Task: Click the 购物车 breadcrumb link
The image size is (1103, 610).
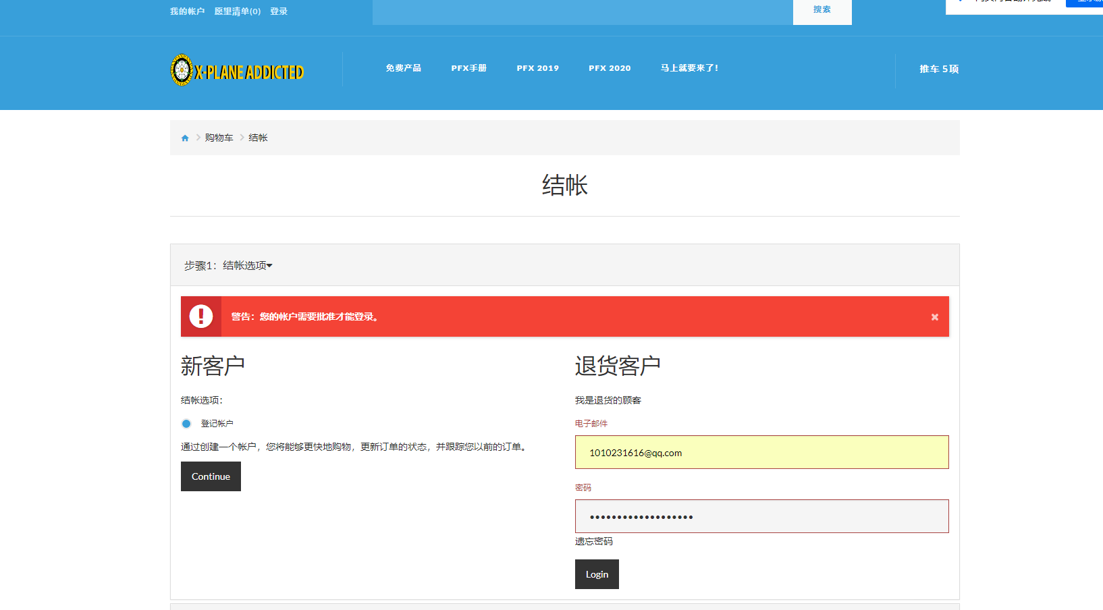Action: [219, 138]
